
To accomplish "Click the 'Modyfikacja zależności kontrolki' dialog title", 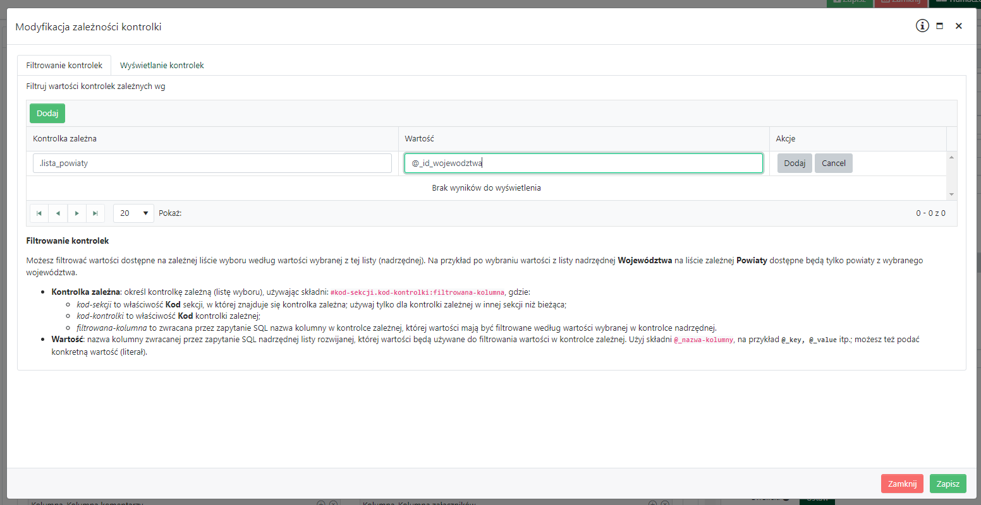I will 88,27.
